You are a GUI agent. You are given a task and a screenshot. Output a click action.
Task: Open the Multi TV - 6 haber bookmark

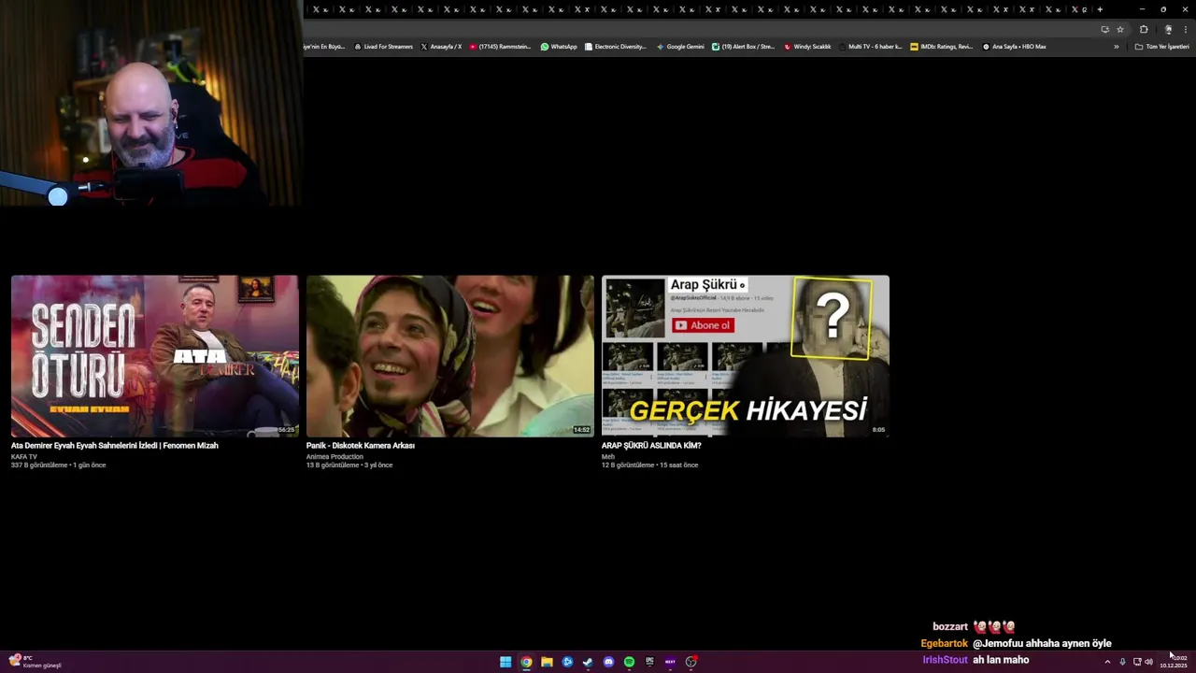[870, 47]
